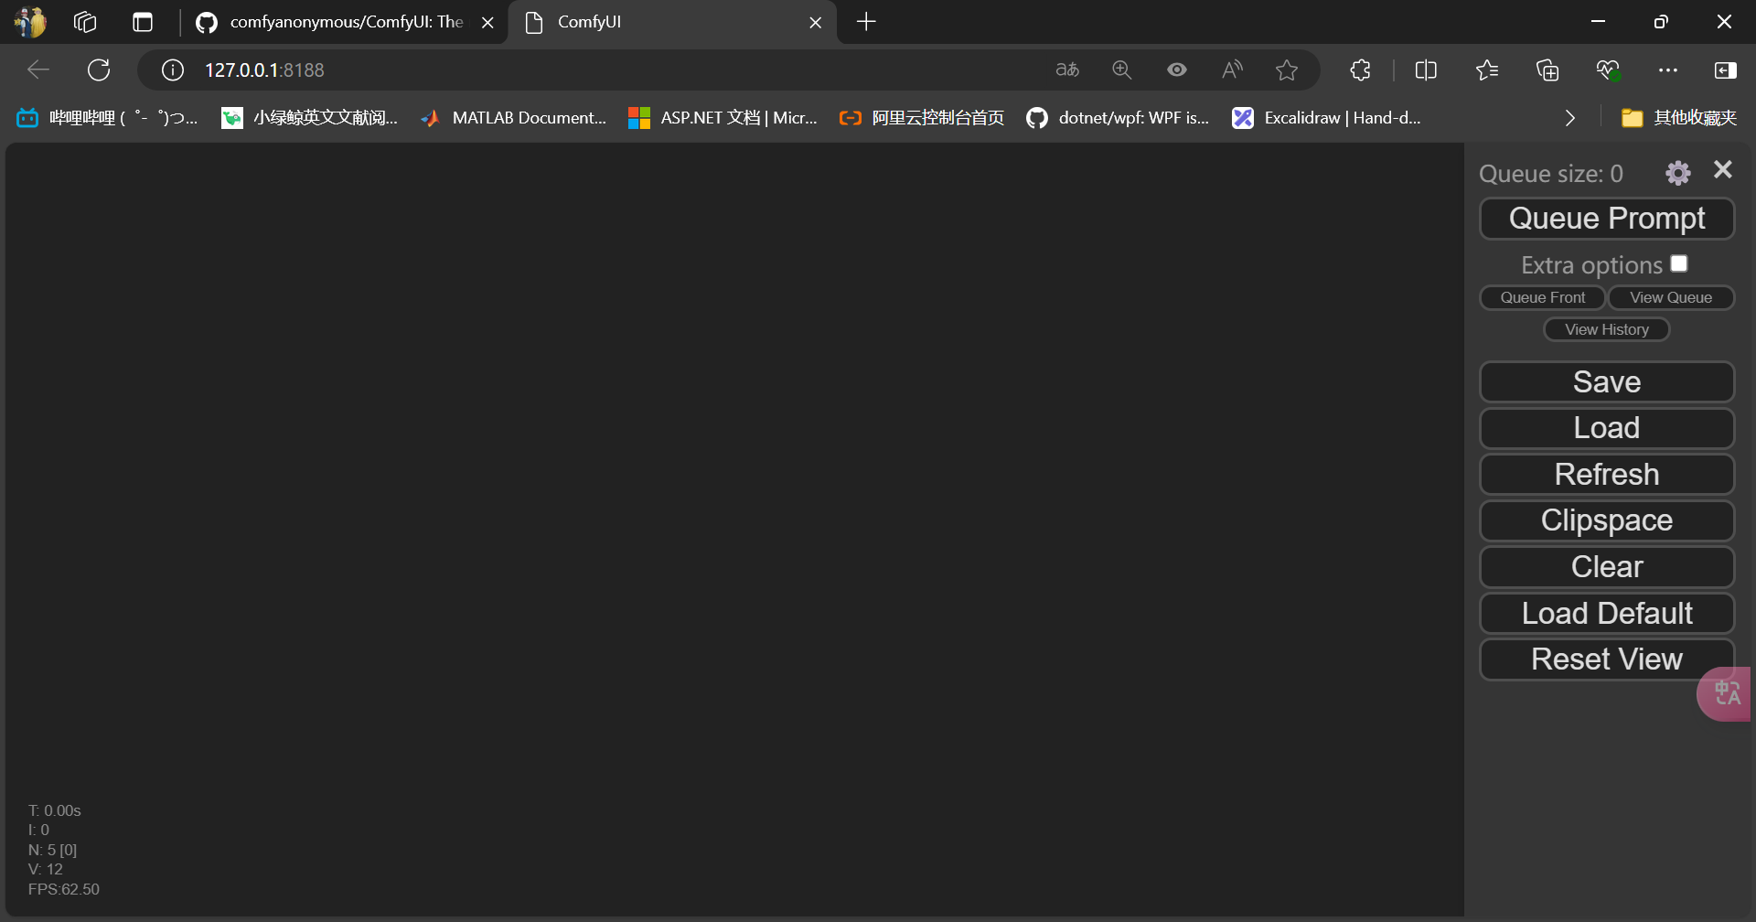
Task: Open browser Settings and more menu
Action: [x=1668, y=70]
